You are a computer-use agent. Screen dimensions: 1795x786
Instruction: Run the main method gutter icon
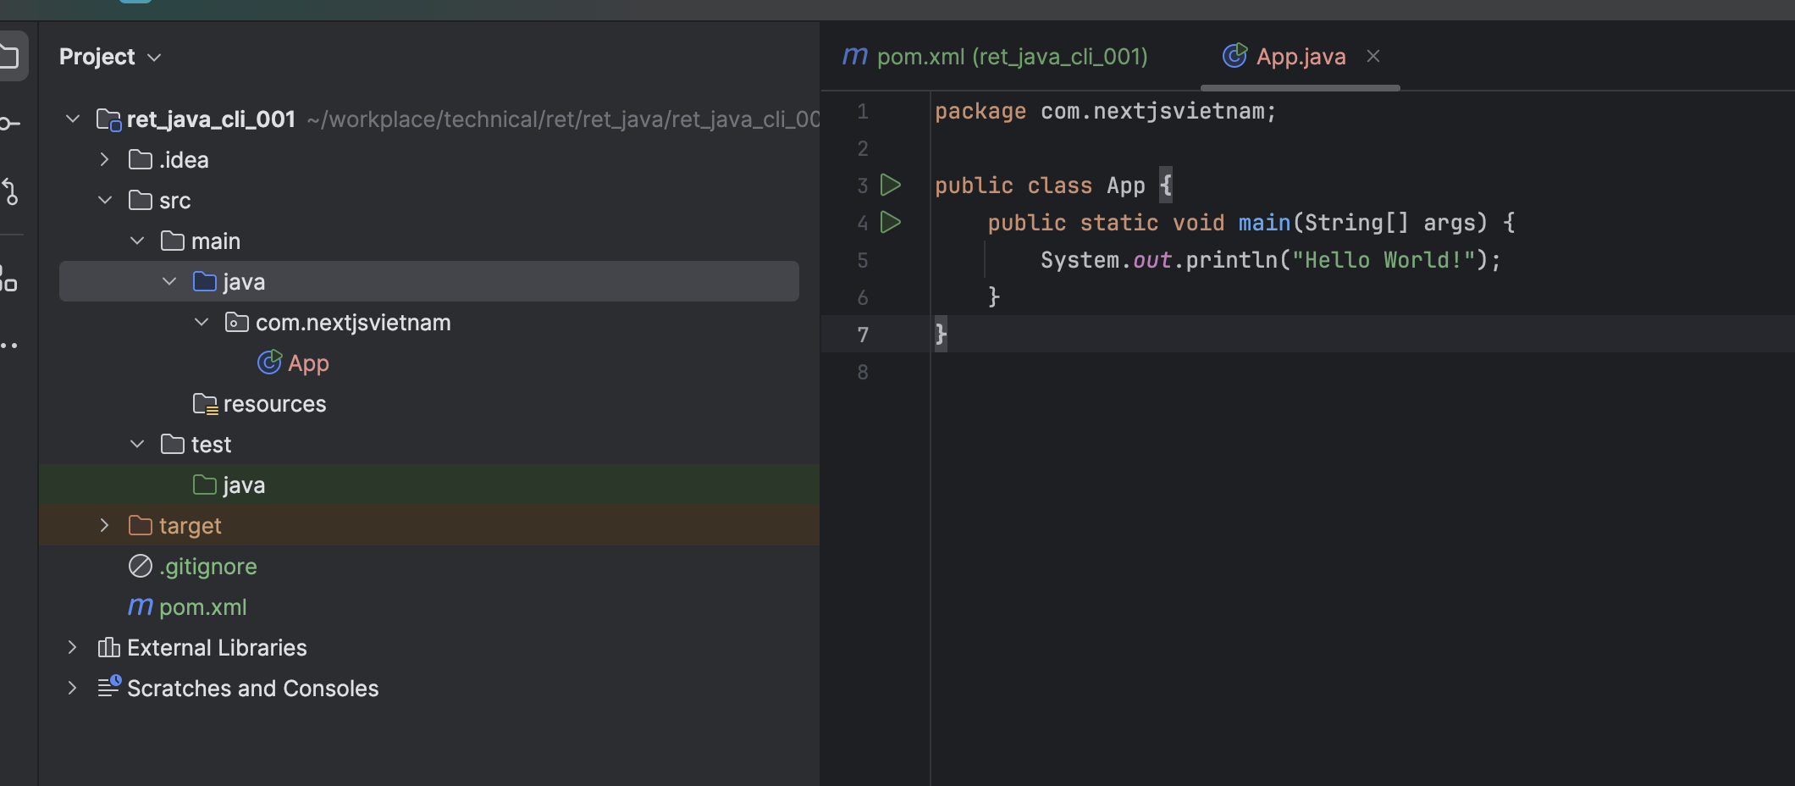(891, 222)
